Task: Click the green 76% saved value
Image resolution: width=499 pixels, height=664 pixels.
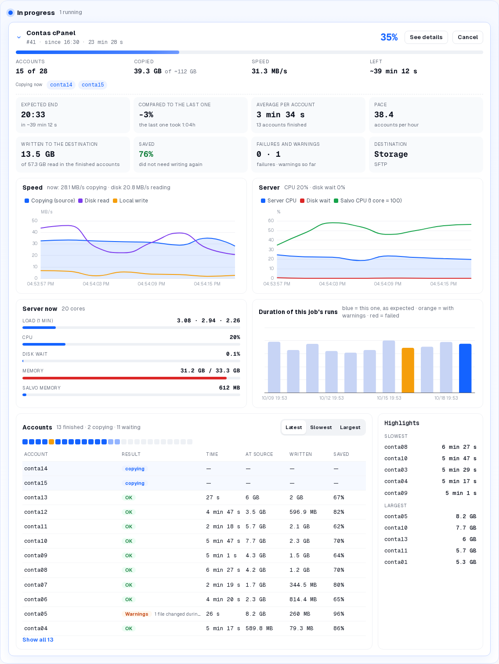Action: click(x=146, y=154)
